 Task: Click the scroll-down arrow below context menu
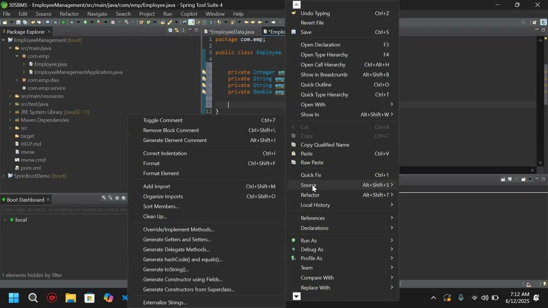pos(297,296)
